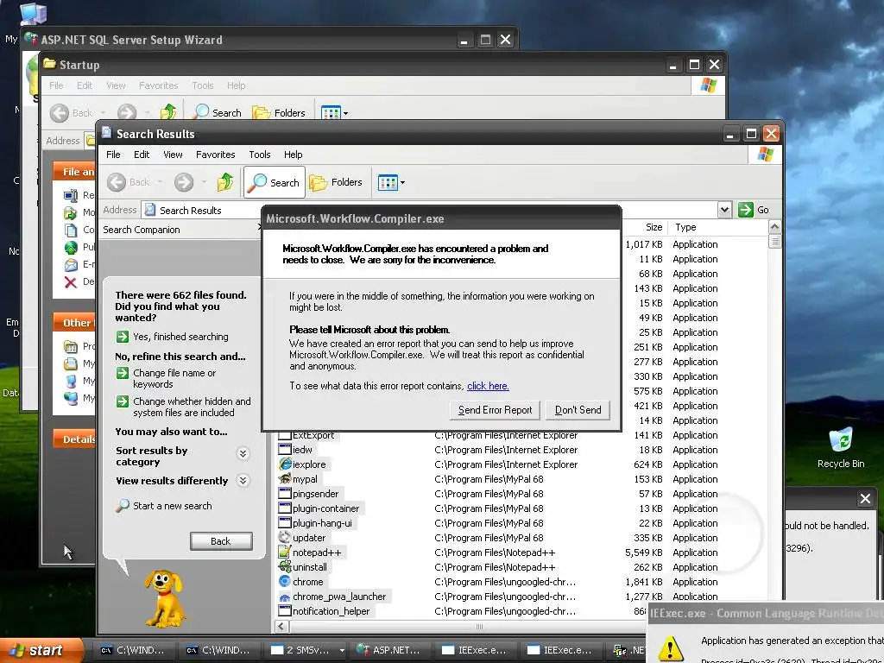Click Up folder icon in Search Results toolbar

[225, 182]
